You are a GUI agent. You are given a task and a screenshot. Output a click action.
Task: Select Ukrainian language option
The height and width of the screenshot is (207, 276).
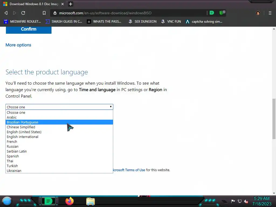pos(59,171)
